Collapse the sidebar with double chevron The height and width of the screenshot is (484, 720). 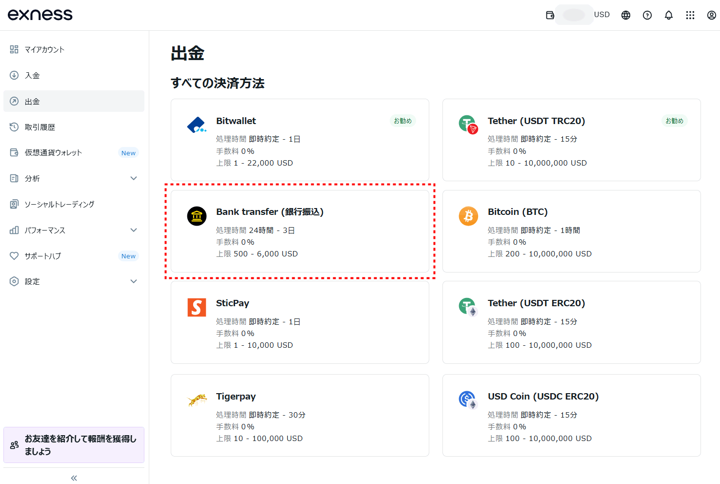[x=74, y=478]
